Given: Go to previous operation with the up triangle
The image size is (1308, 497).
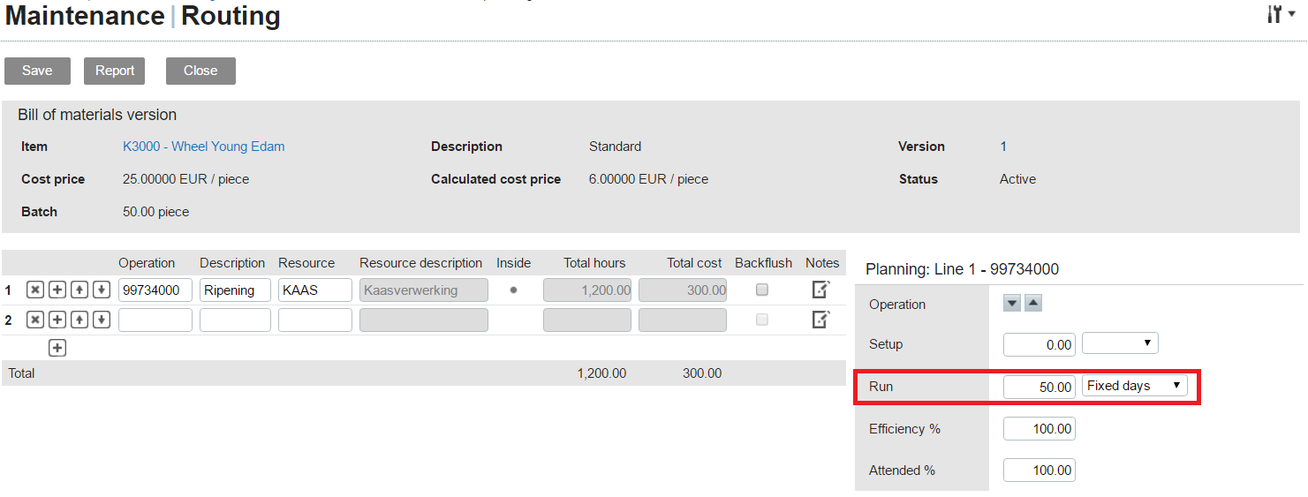Looking at the screenshot, I should (x=1033, y=304).
